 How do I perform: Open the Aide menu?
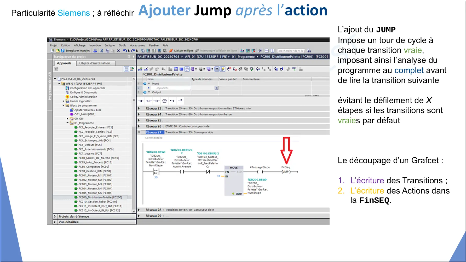pyautogui.click(x=165, y=45)
